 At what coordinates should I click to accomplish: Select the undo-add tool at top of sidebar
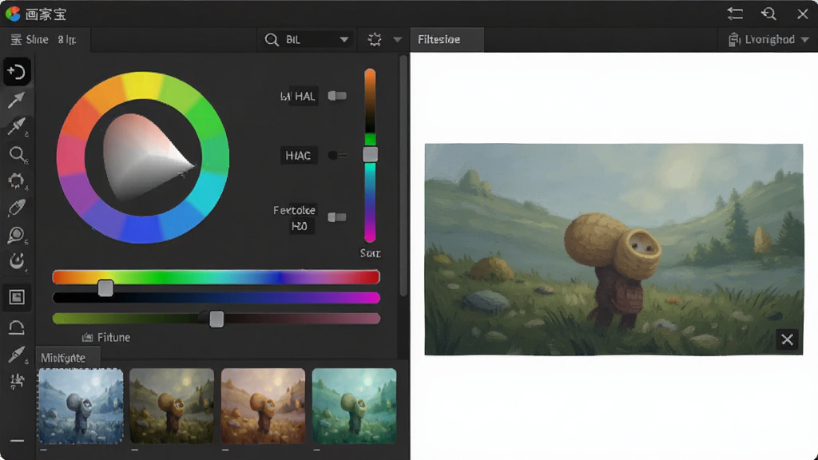pyautogui.click(x=17, y=71)
